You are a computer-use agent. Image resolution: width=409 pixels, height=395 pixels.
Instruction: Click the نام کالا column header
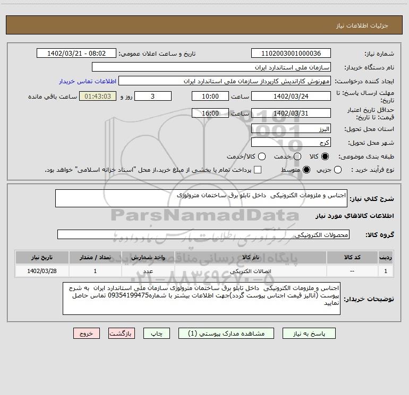click(x=250, y=257)
